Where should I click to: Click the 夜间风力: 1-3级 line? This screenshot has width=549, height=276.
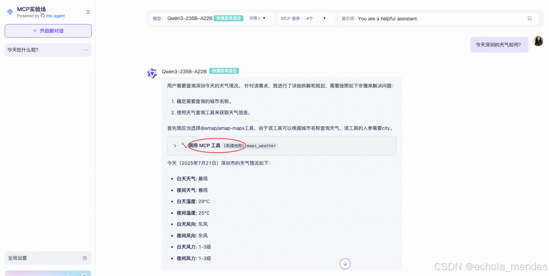pos(194,258)
